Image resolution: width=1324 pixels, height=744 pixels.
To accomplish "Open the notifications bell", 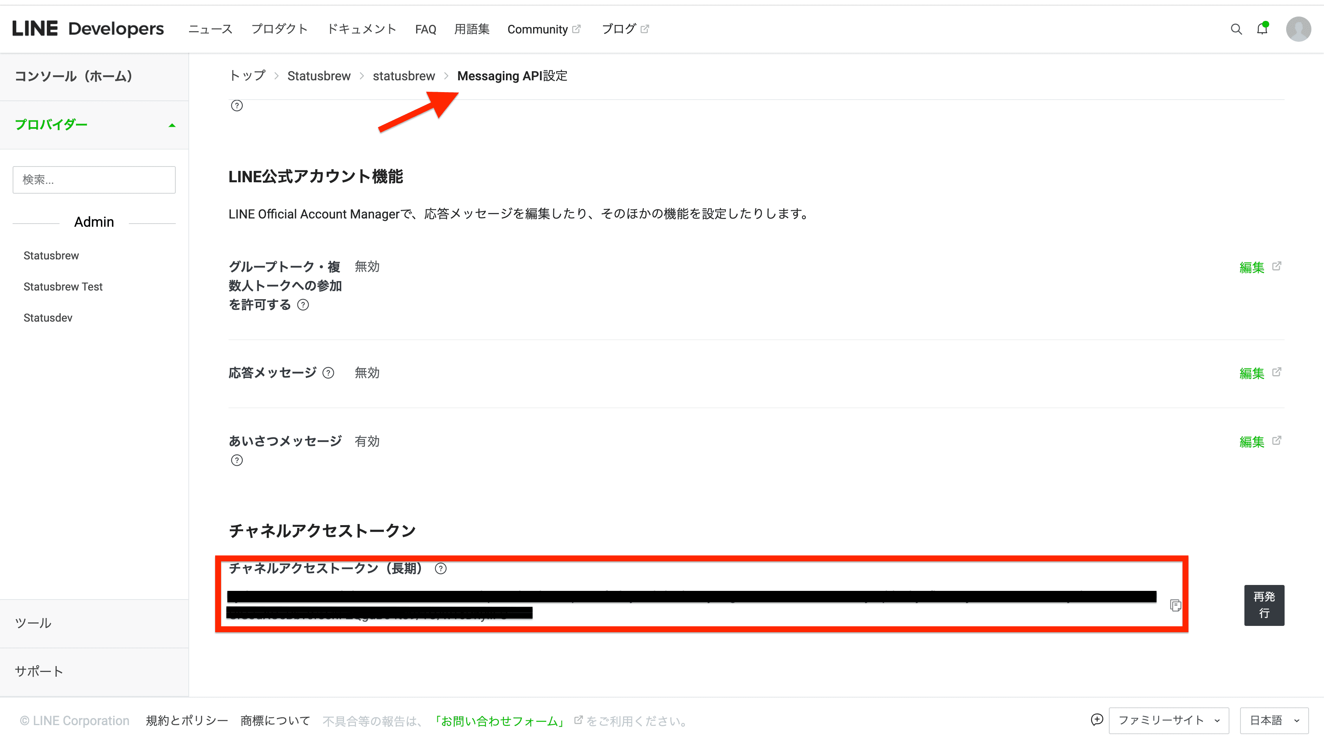I will point(1262,29).
